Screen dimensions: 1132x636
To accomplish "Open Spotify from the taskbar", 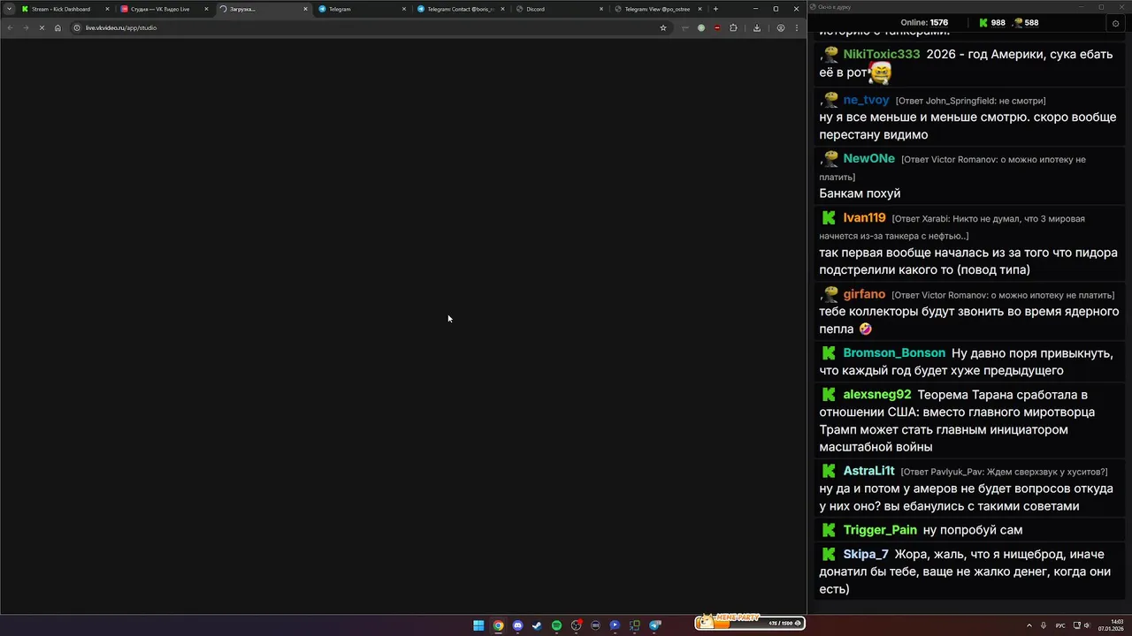I will pos(556,625).
